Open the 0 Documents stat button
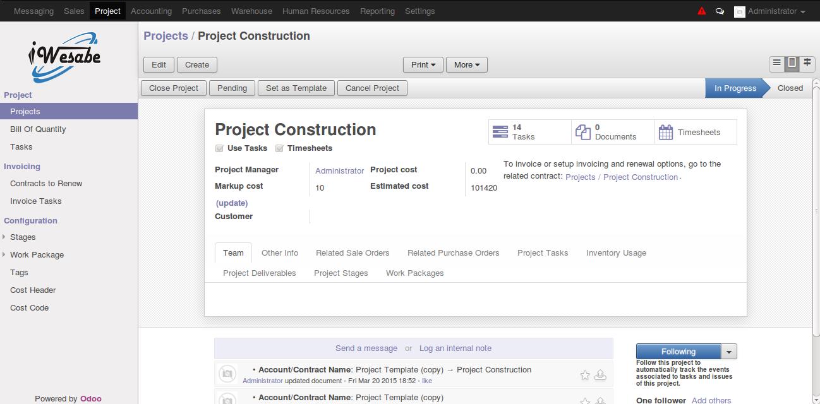The image size is (820, 404). [x=613, y=132]
